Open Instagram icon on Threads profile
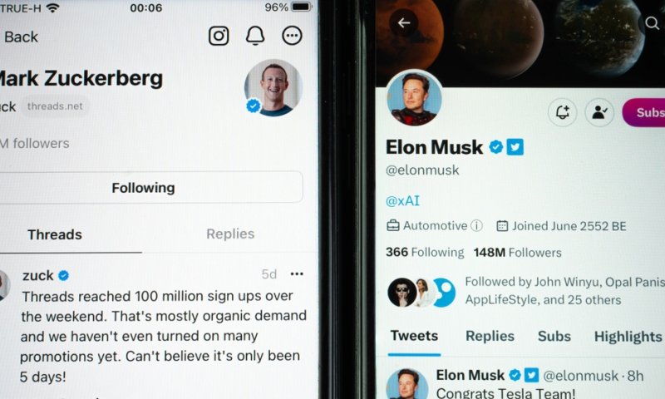Viewport: 665px width, 399px height. pyautogui.click(x=219, y=36)
